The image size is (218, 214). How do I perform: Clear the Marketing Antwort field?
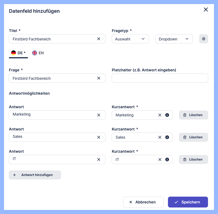click(x=99, y=115)
